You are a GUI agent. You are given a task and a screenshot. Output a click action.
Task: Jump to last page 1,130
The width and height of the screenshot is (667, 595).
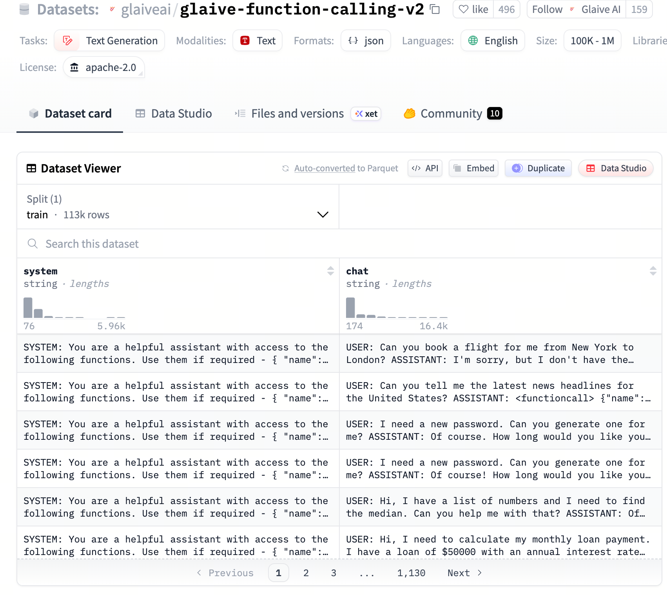coord(411,573)
